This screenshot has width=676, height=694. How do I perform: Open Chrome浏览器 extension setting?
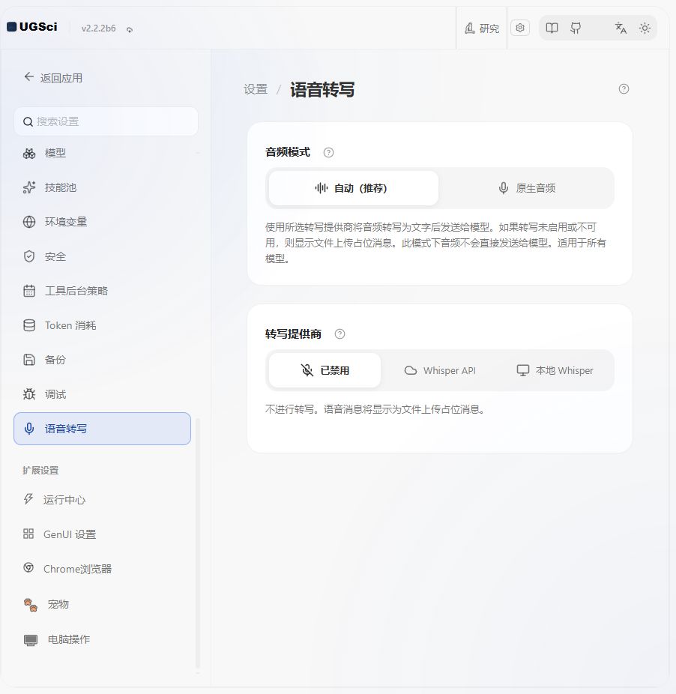102,569
